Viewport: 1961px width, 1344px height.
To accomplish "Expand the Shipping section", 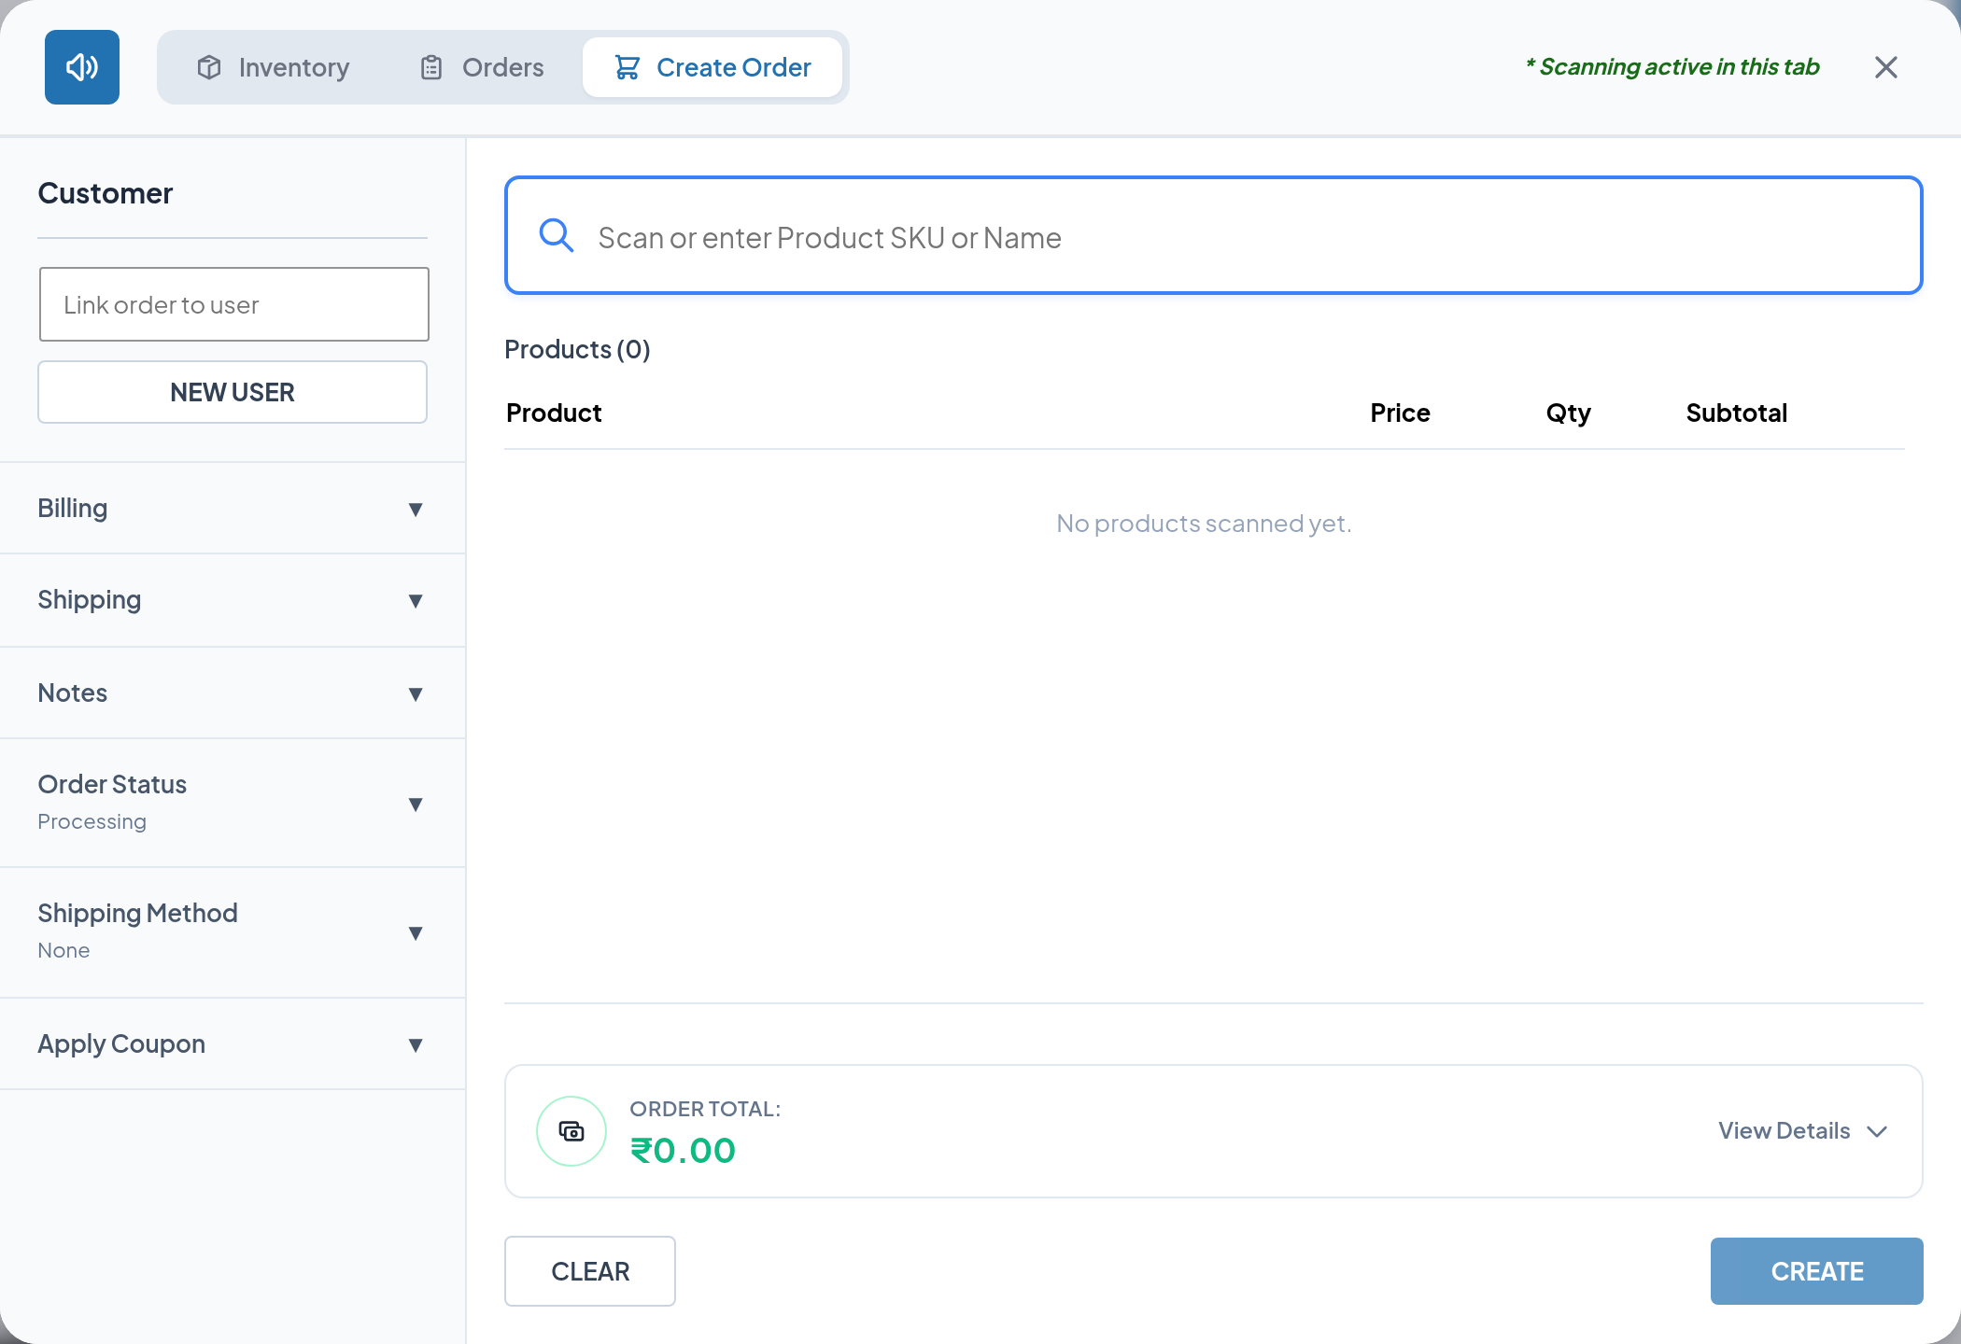I will coord(233,600).
